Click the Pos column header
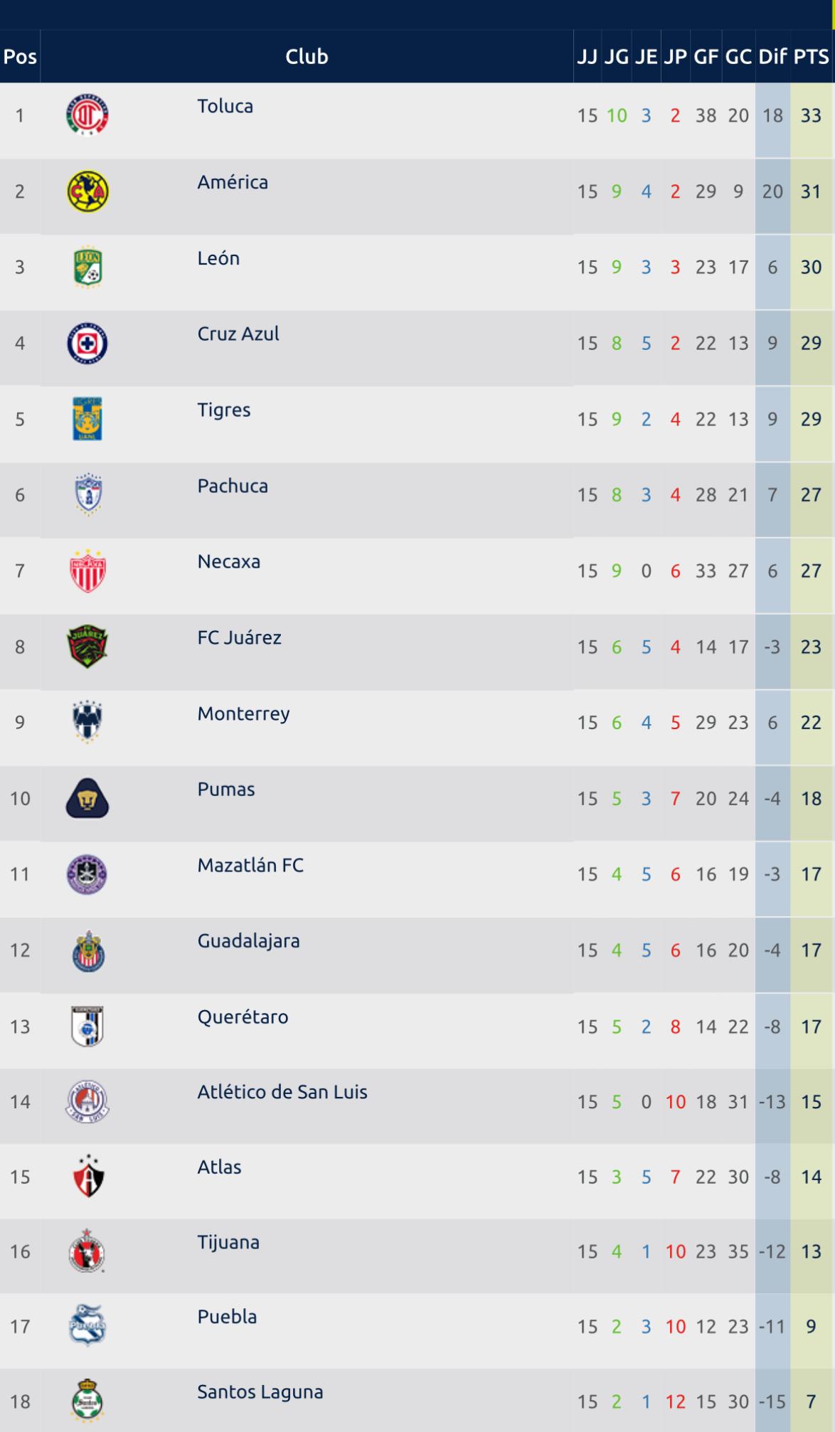835x1432 pixels. pos(20,57)
